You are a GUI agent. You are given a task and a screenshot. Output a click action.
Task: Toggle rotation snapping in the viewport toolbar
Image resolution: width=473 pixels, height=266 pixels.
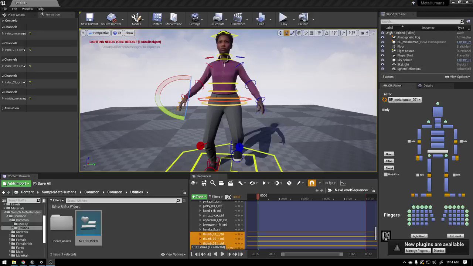tap(327, 33)
